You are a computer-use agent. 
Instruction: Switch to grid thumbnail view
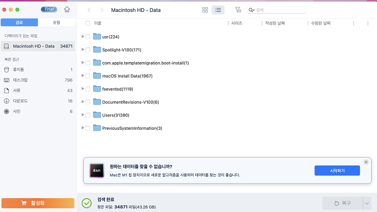(x=205, y=10)
